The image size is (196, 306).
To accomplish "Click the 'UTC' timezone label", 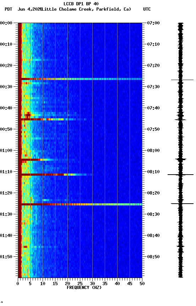I will [x=147, y=9].
